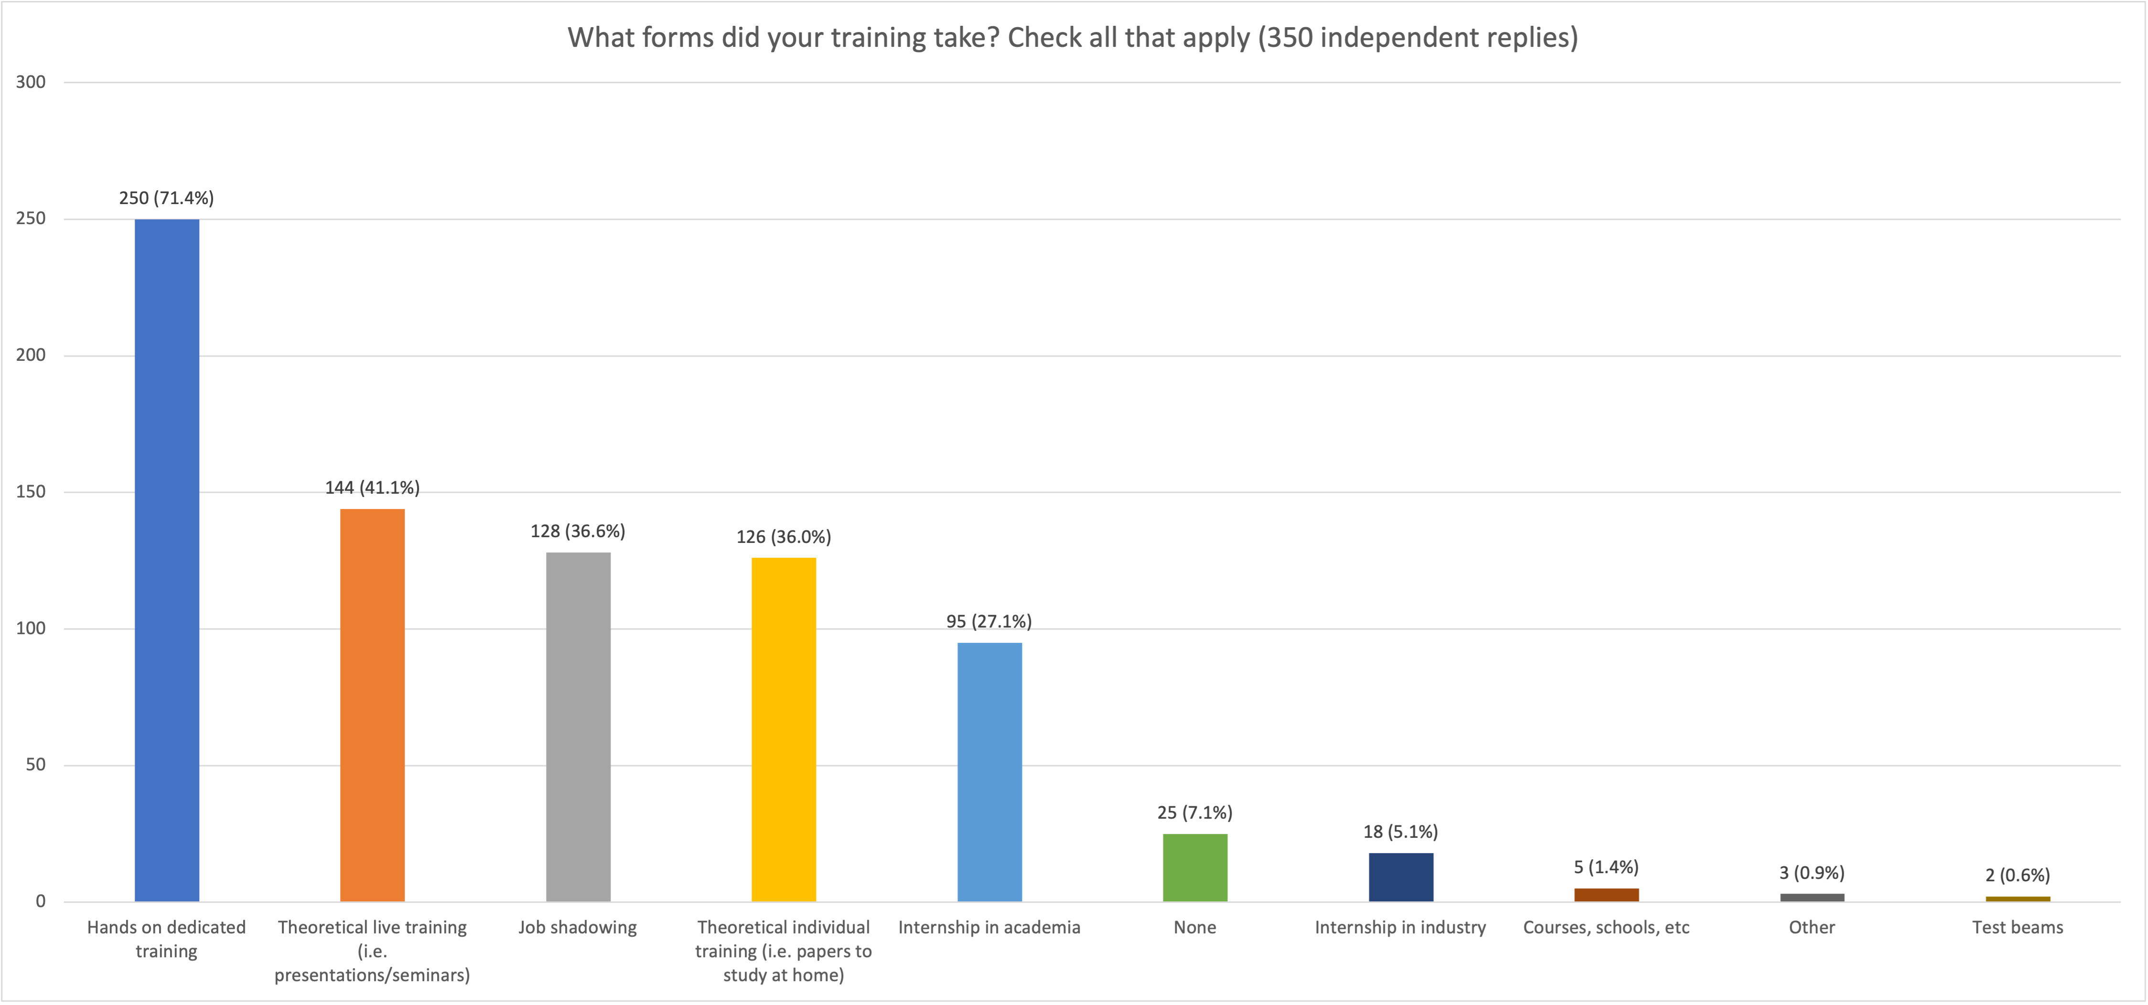Select the 18 (5.1%) data label

point(1401,832)
